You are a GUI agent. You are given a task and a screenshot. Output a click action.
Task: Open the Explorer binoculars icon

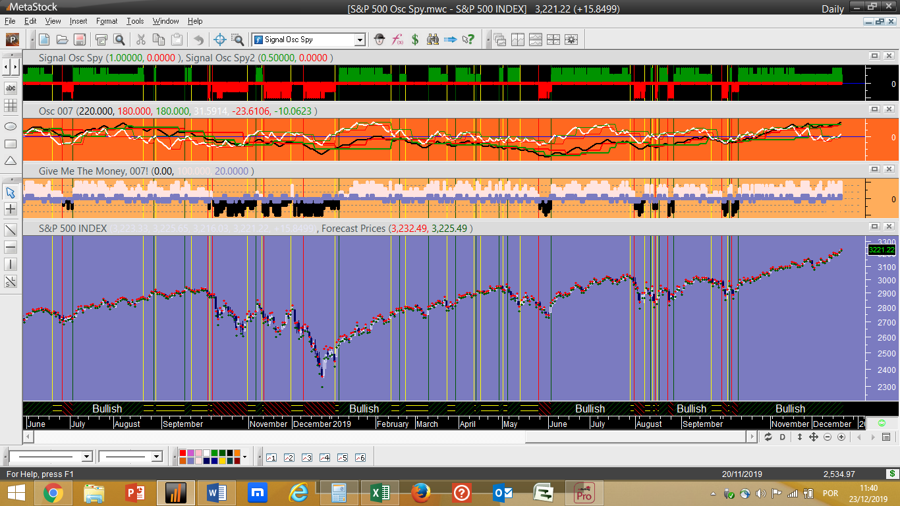tap(433, 40)
